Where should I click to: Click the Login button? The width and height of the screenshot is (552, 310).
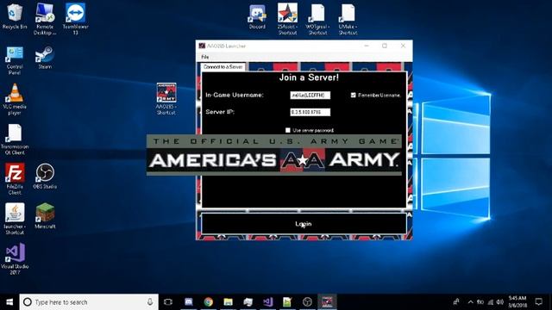point(304,224)
